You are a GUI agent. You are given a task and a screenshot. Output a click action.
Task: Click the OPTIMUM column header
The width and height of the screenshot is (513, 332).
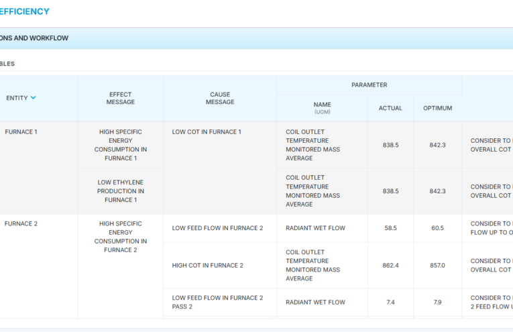click(x=437, y=108)
